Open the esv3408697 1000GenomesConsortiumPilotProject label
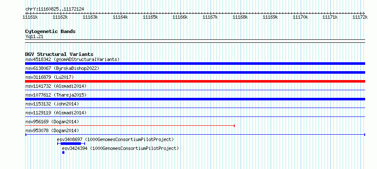This screenshot has width=377, height=169. (115, 139)
